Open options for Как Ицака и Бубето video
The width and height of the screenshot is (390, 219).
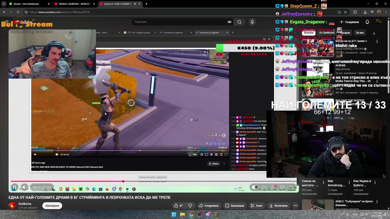375,182
